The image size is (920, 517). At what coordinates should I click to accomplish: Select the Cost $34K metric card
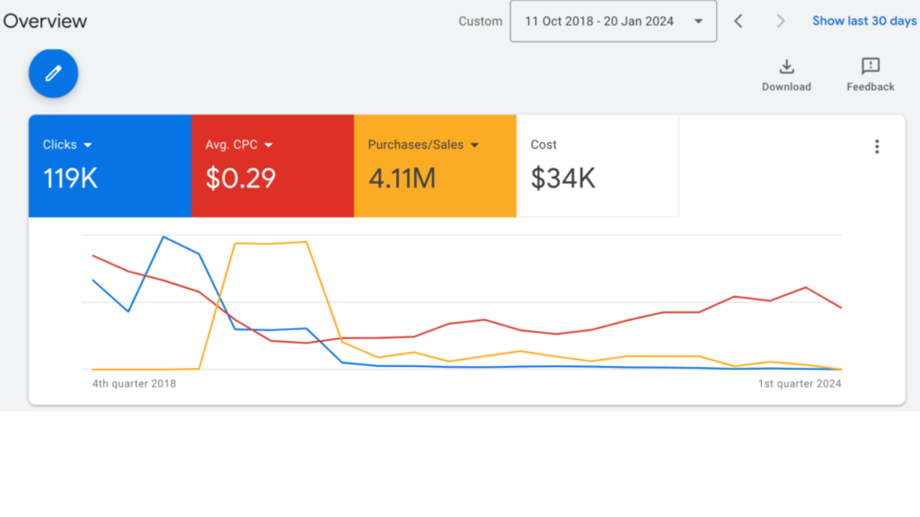[597, 166]
